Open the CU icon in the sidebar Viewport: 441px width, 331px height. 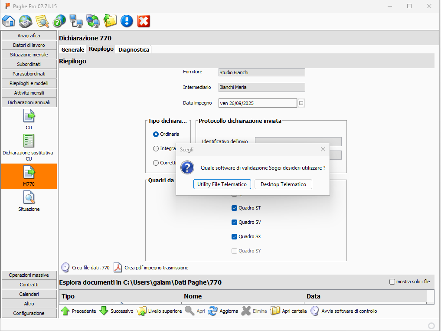coord(29,116)
